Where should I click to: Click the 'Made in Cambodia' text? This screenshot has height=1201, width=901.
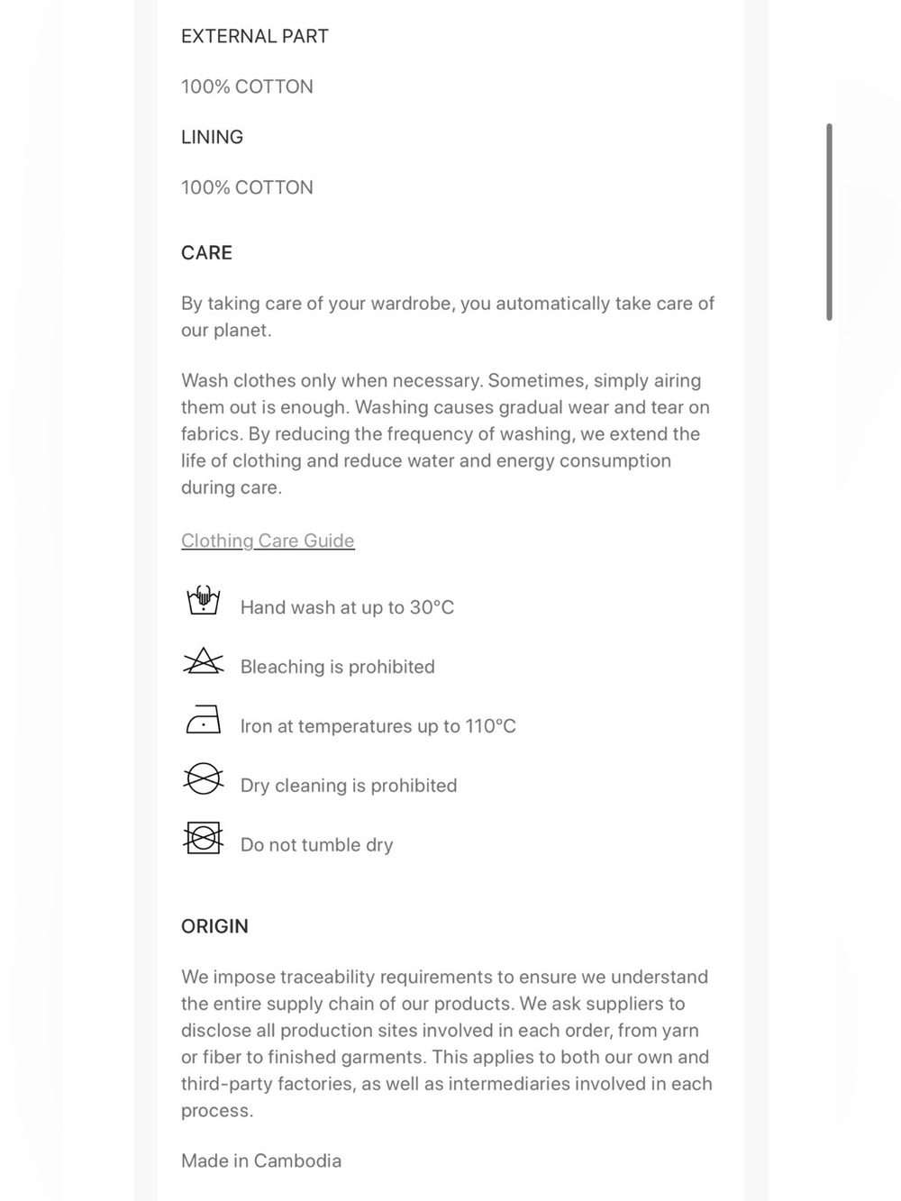click(261, 1160)
